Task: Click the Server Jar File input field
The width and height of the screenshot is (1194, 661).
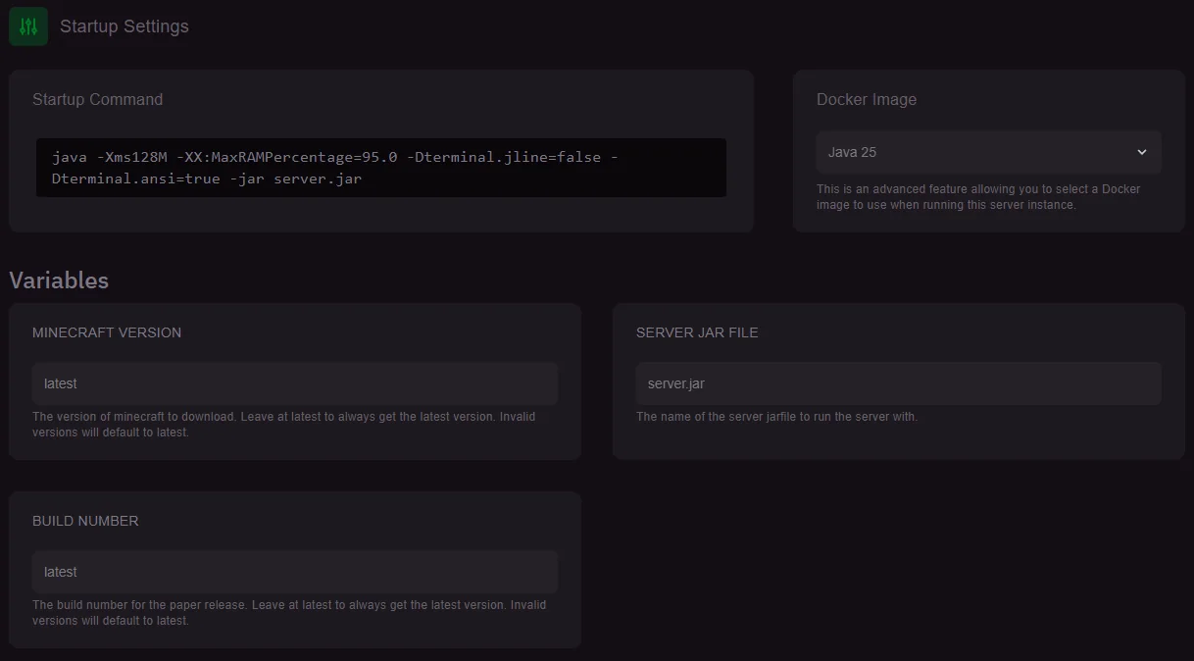Action: [899, 383]
